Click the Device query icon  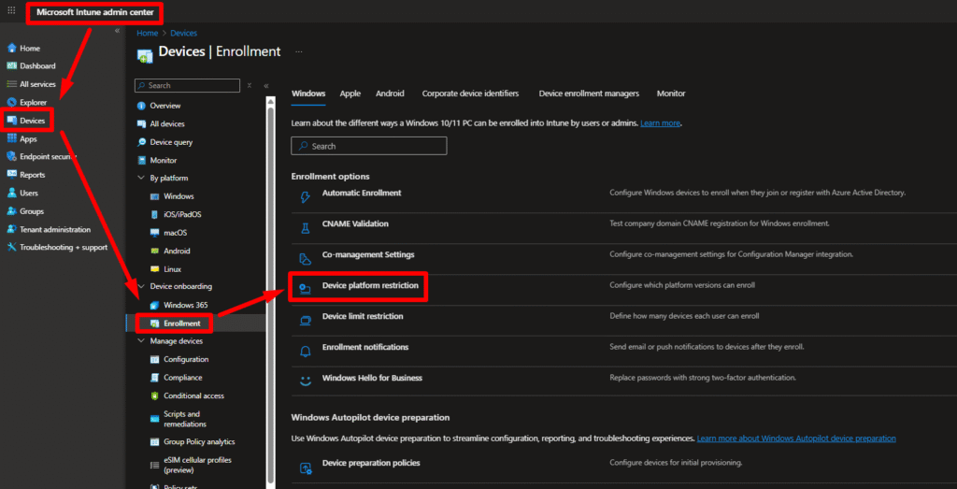point(142,142)
